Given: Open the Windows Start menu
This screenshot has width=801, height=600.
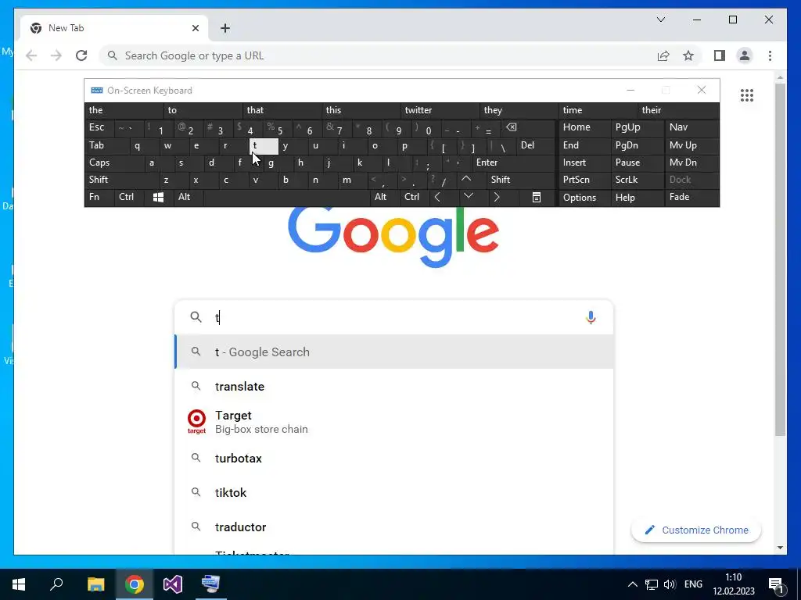Looking at the screenshot, I should 19,584.
